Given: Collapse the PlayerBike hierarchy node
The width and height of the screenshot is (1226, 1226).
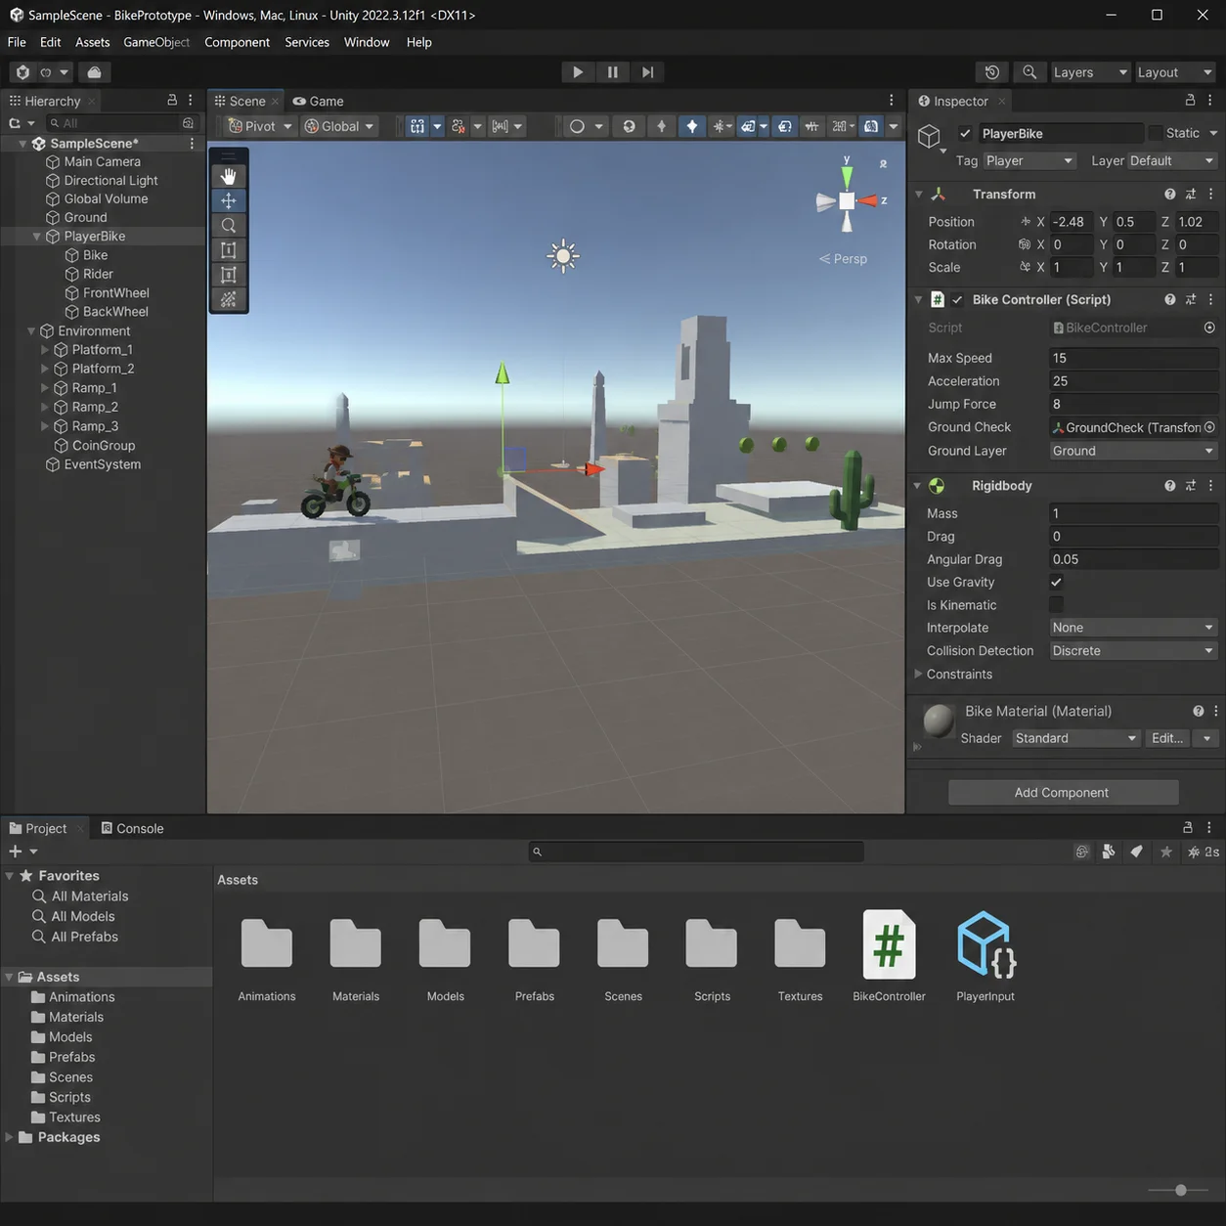Looking at the screenshot, I should (37, 237).
